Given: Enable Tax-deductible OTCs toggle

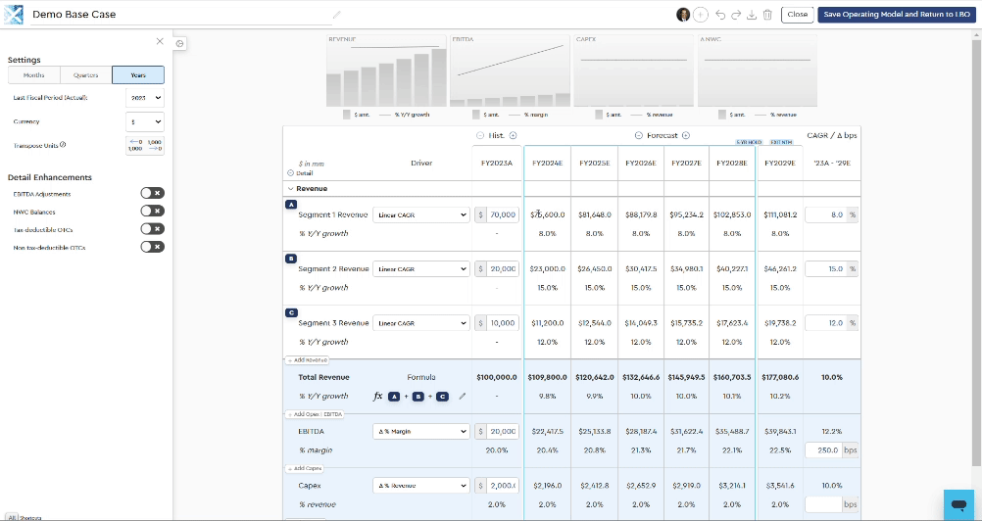Looking at the screenshot, I should coord(152,229).
